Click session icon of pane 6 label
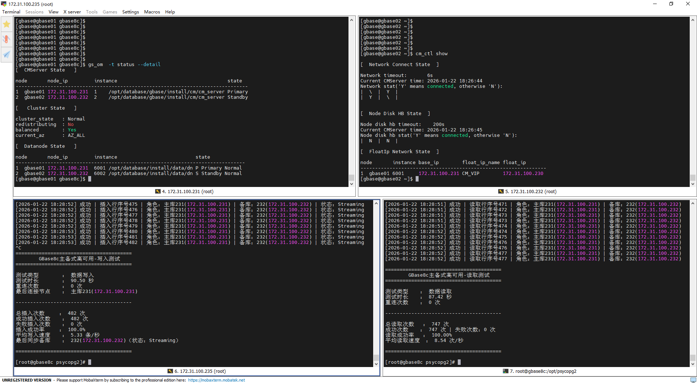 pos(170,371)
